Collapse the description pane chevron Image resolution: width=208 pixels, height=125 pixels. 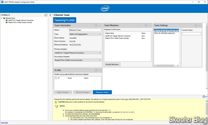206,97
